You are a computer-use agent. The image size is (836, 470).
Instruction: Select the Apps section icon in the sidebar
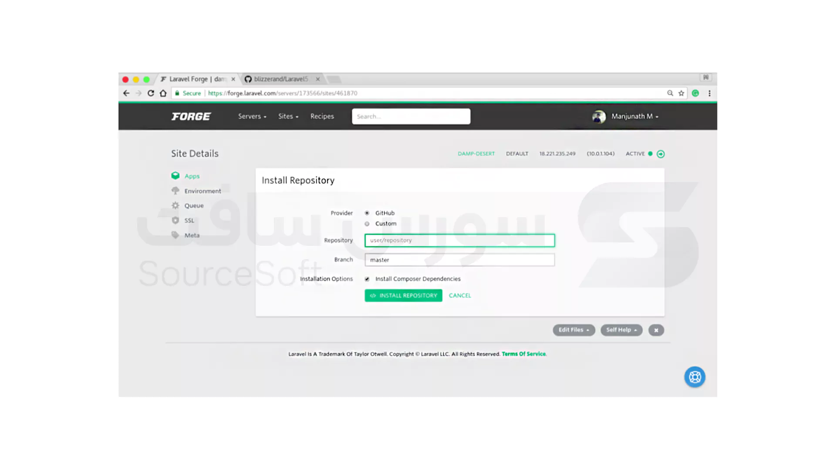tap(175, 176)
